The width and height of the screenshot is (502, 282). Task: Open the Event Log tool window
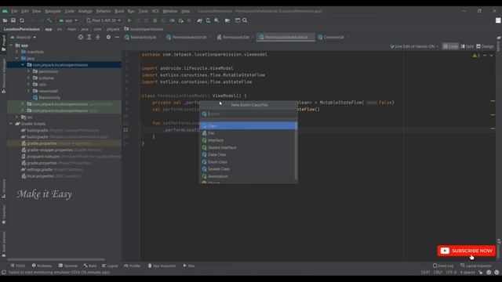pyautogui.click(x=443, y=266)
